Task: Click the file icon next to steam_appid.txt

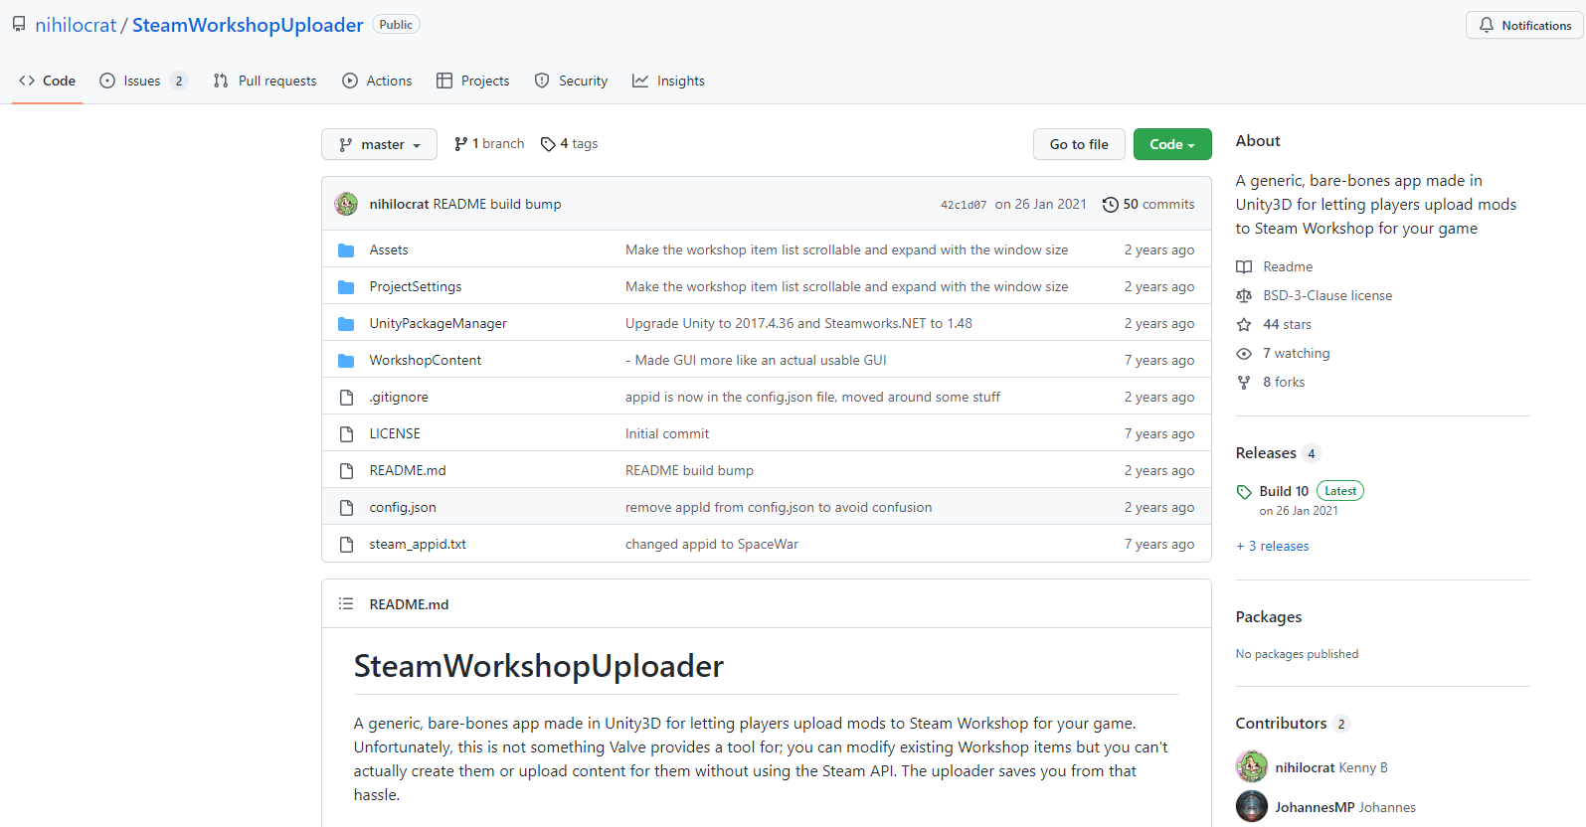Action: [x=346, y=545]
